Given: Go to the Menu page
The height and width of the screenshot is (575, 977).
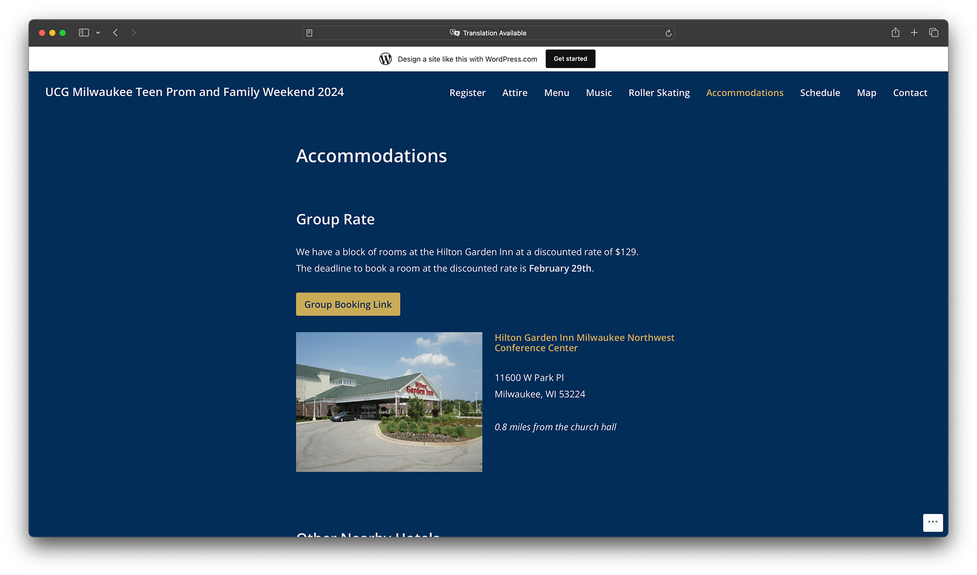Looking at the screenshot, I should (x=557, y=93).
